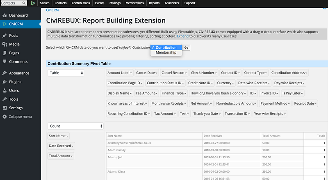The width and height of the screenshot is (328, 180).
Task: Open the Administer menu
Action: click(x=172, y=3)
